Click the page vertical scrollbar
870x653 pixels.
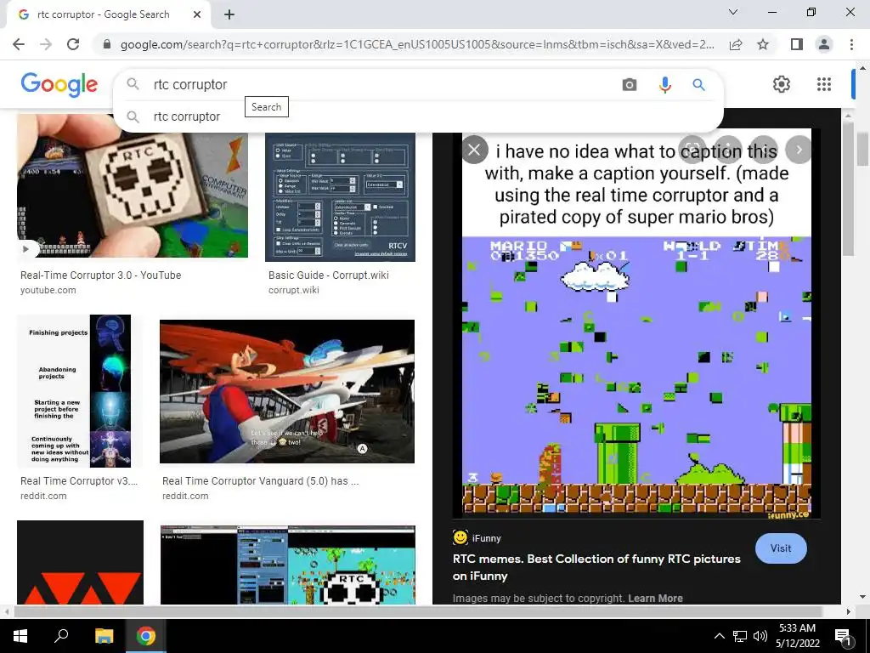(x=862, y=150)
